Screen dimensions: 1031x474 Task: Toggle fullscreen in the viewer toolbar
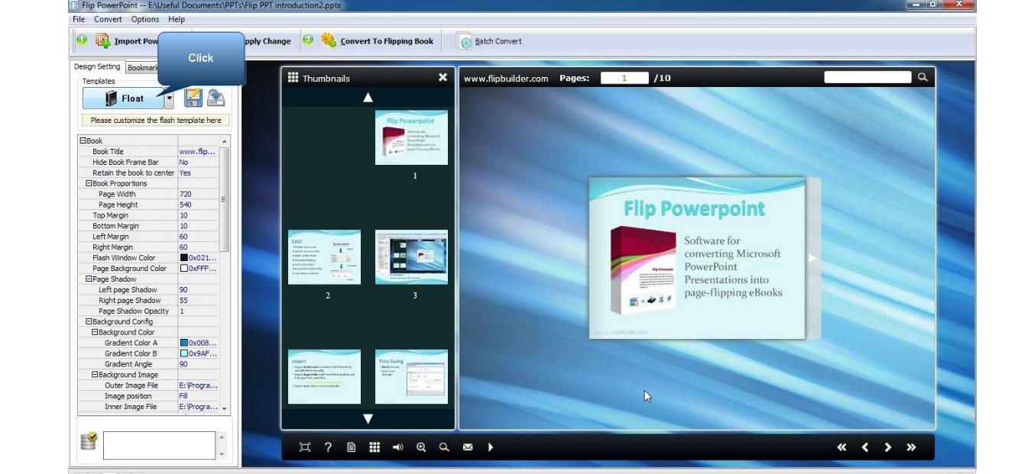305,447
